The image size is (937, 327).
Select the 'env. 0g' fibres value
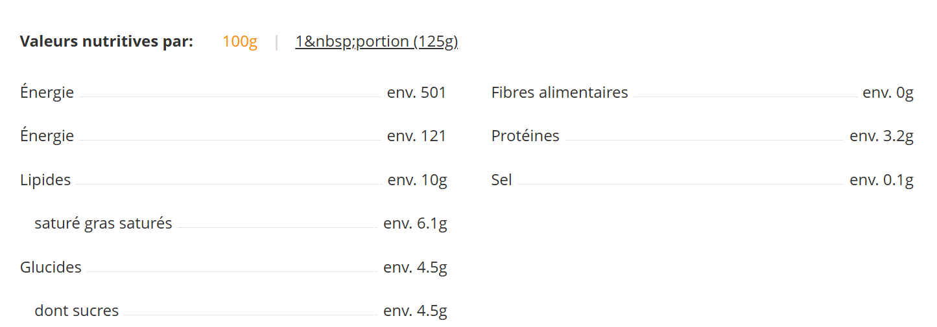point(888,93)
